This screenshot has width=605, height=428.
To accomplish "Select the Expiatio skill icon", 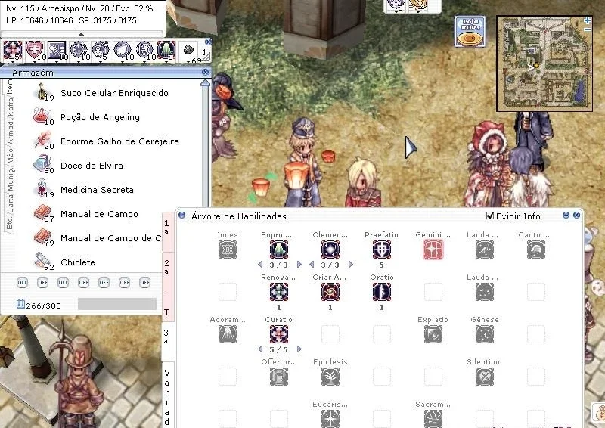I will (x=433, y=334).
